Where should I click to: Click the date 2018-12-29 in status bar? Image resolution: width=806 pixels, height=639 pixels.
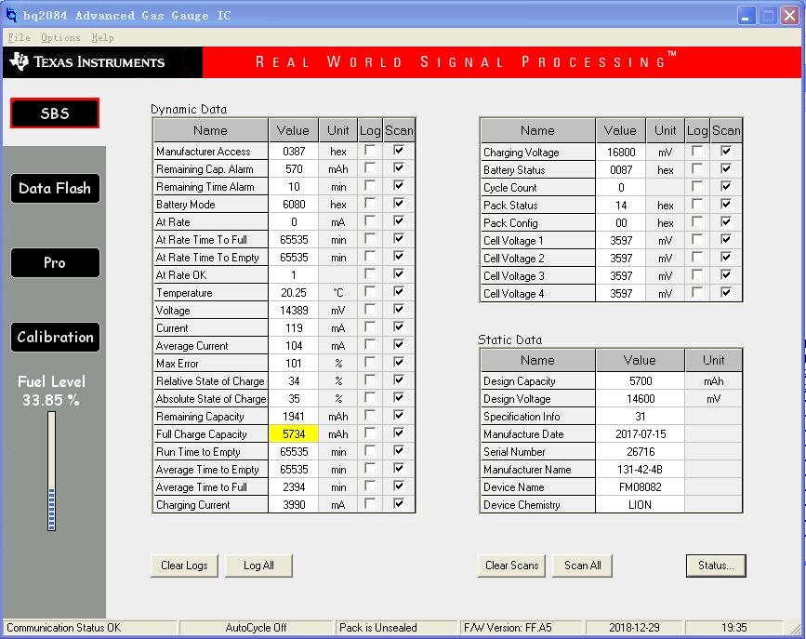[x=634, y=628]
